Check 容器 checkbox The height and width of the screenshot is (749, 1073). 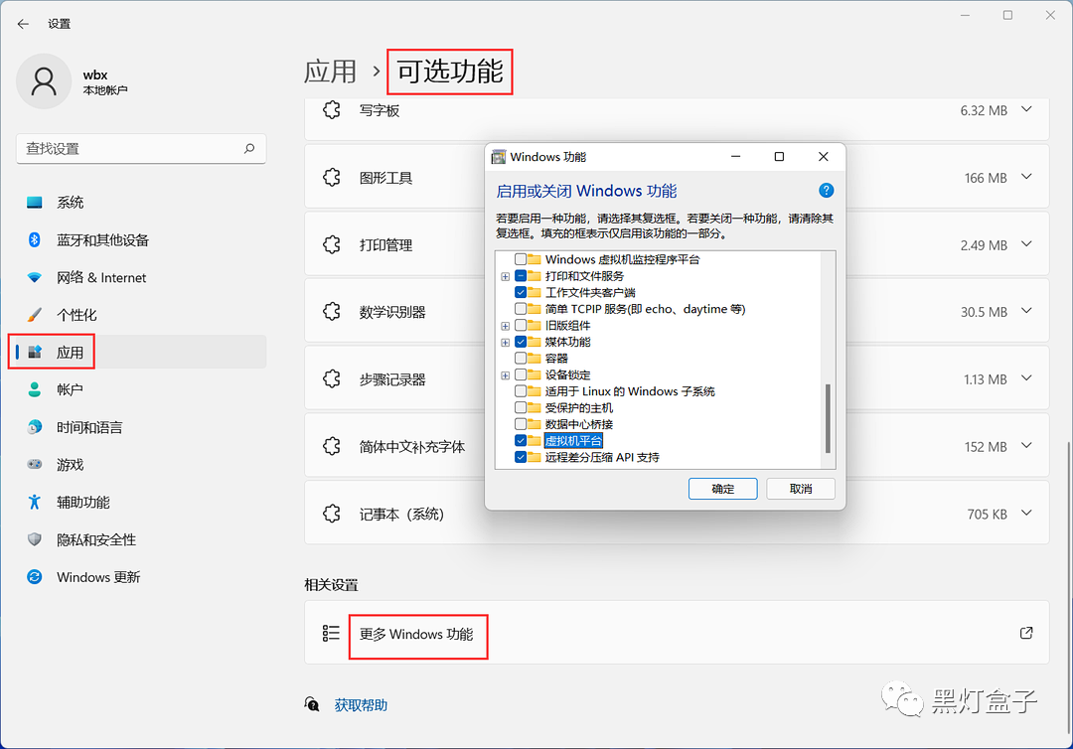pyautogui.click(x=521, y=358)
